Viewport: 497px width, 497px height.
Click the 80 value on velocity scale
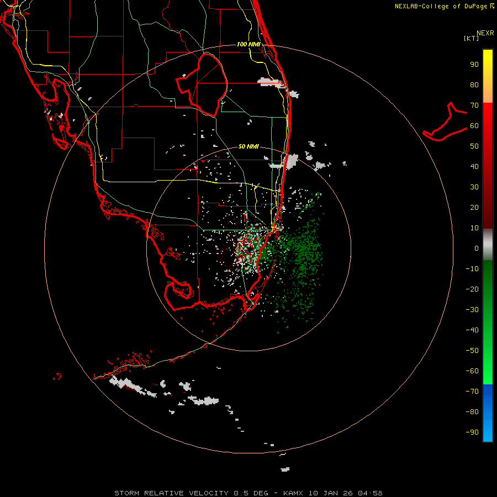[x=474, y=84]
